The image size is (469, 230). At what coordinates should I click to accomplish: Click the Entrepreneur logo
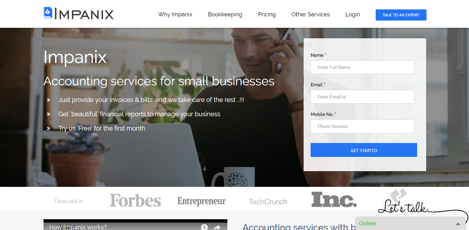[202, 201]
